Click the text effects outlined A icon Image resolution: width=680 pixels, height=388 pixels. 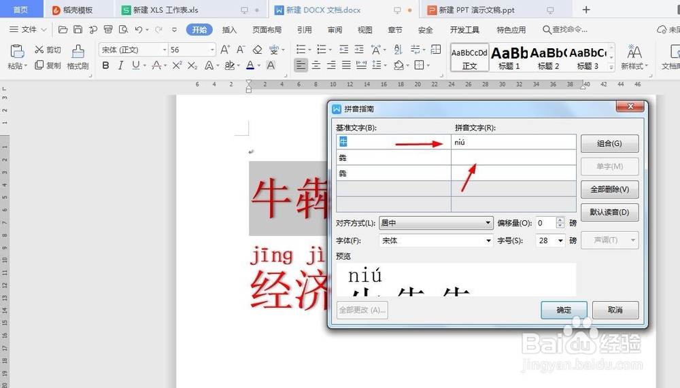pos(209,65)
